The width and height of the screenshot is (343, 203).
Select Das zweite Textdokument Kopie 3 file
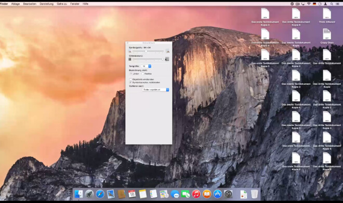pos(296,79)
